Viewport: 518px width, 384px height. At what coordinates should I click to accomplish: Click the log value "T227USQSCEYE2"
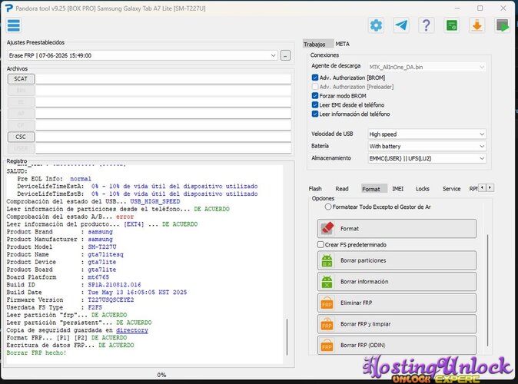[x=111, y=300]
